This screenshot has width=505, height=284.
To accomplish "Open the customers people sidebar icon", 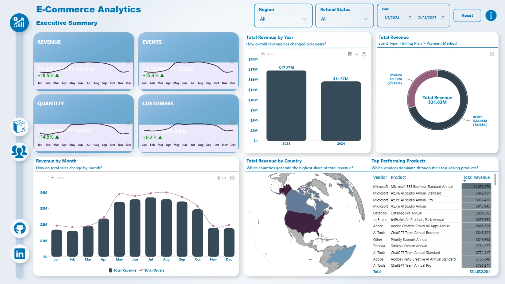I will coord(19,152).
